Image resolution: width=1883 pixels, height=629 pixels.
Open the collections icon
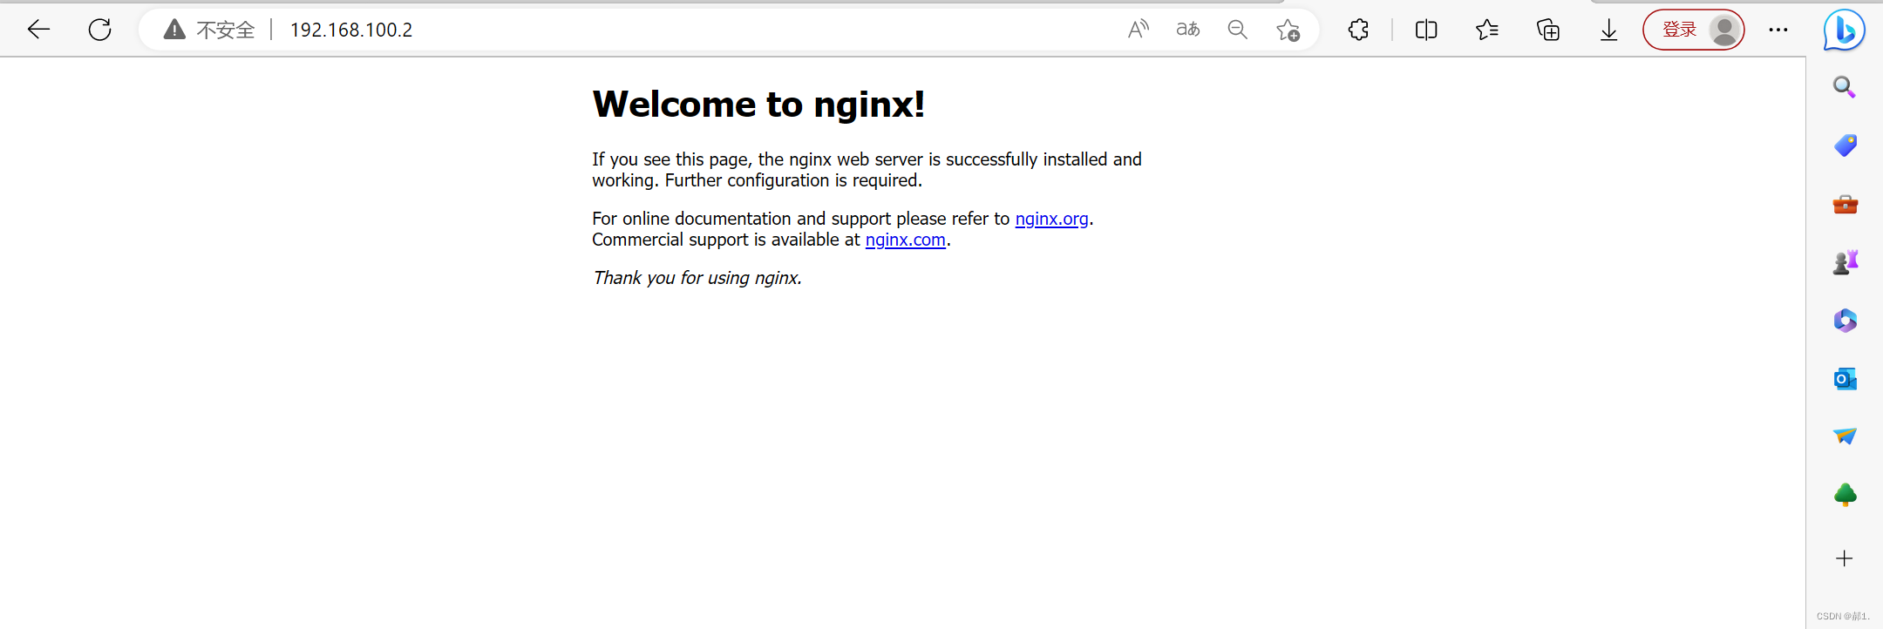tap(1548, 30)
